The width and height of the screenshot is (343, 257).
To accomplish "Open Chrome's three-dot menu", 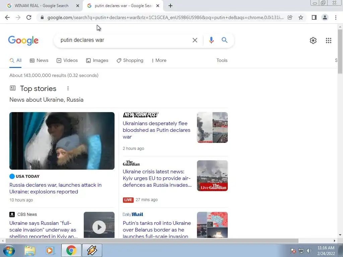I will tap(336, 17).
